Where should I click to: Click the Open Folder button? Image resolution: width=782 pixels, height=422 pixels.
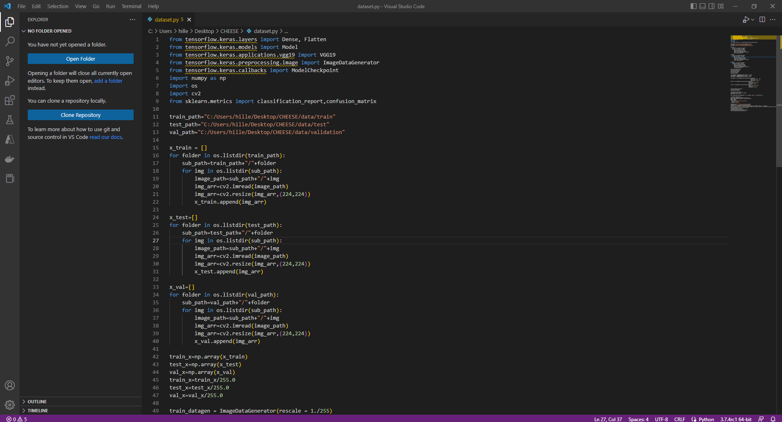click(x=81, y=59)
